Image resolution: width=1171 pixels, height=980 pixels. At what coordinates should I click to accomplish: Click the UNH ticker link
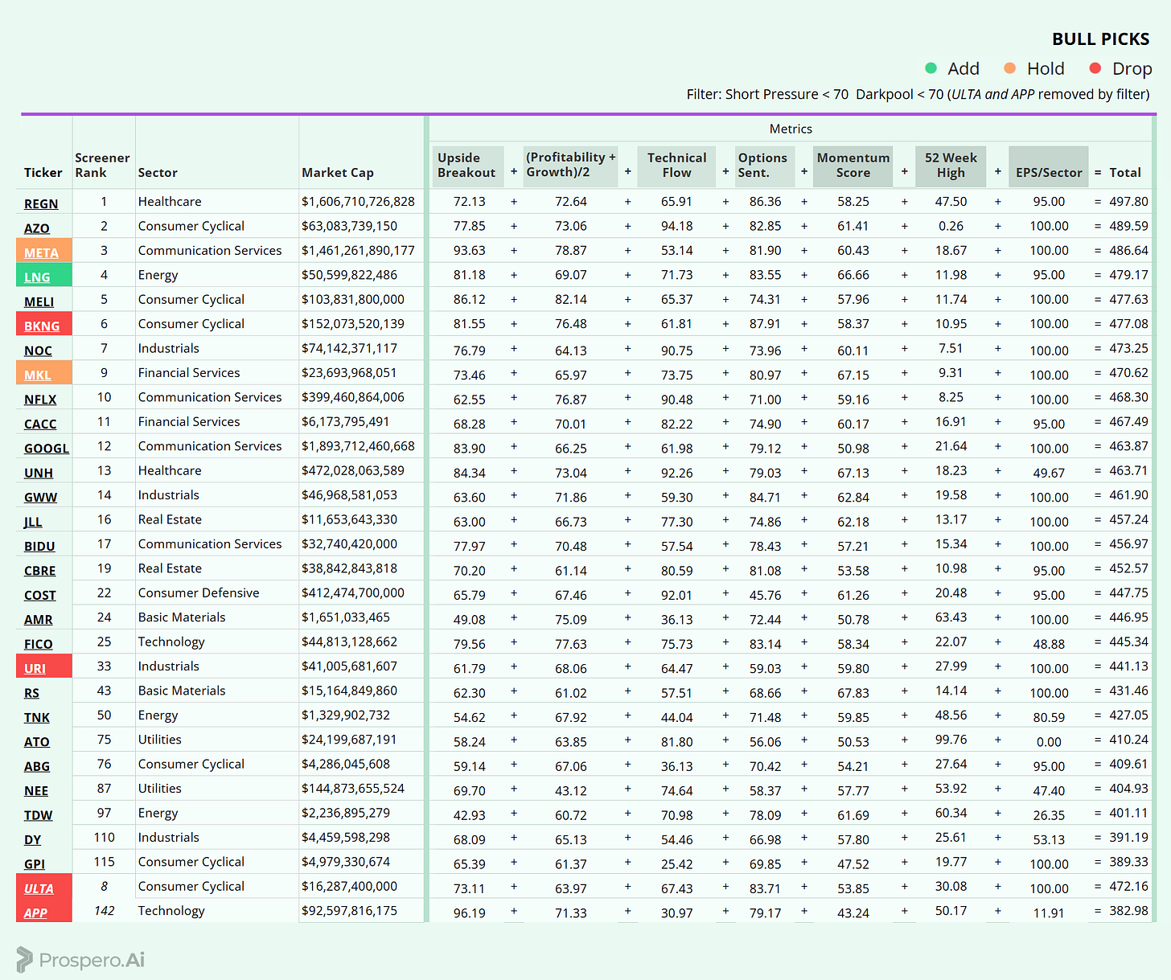(x=39, y=473)
